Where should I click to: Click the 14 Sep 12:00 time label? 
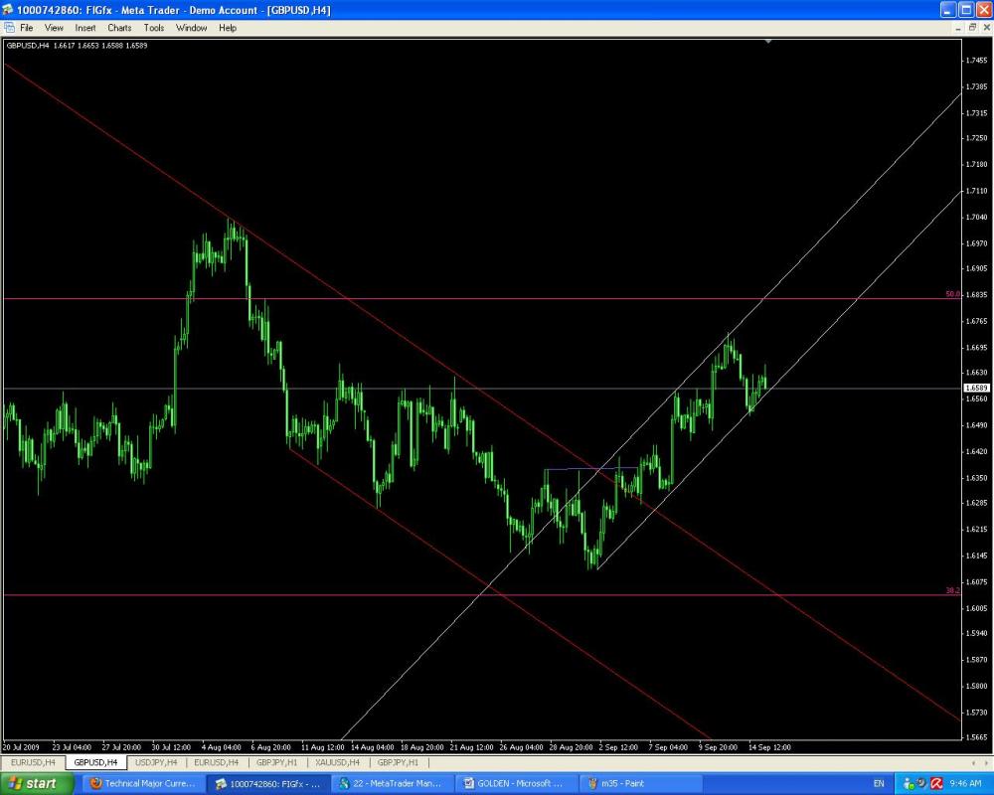769,747
